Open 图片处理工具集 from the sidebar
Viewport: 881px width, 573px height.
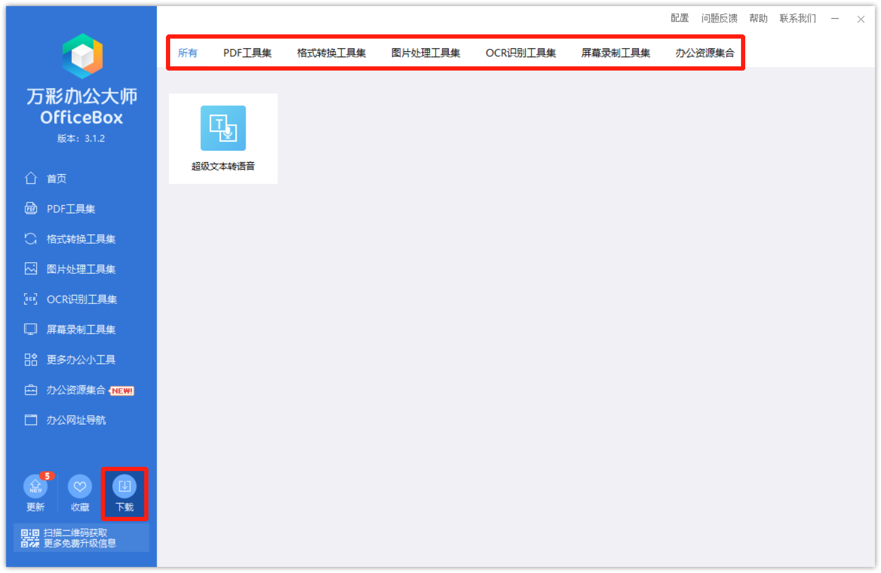[x=81, y=269]
